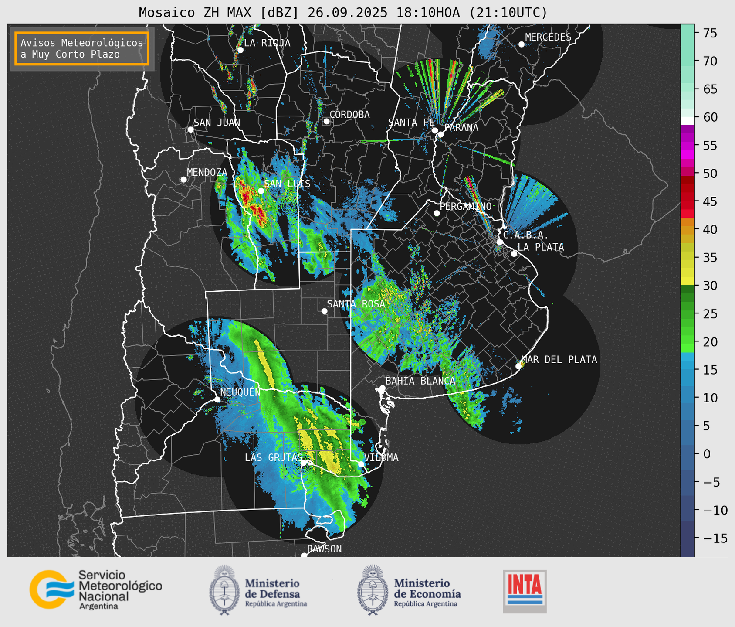Image resolution: width=735 pixels, height=627 pixels.
Task: Click the MAR DEL PLATA marker dot
Action: click(x=518, y=366)
